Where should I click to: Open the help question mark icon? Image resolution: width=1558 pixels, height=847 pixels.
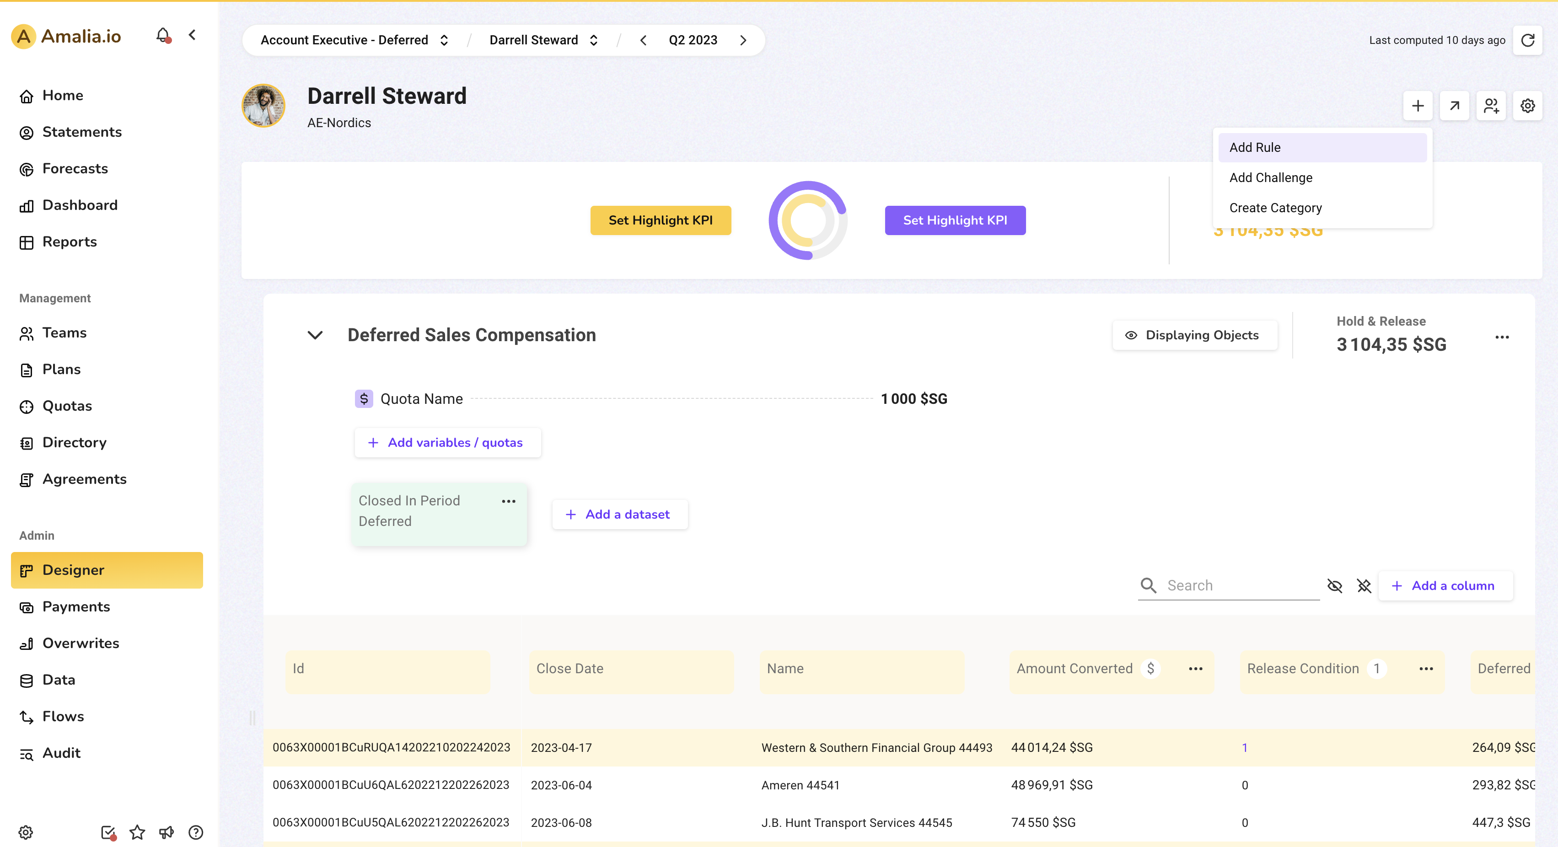click(x=195, y=832)
